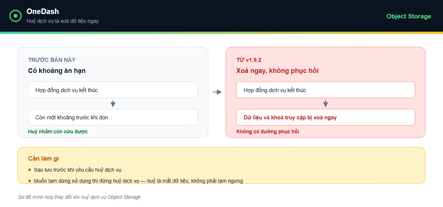Click the down arrow in the left card

(113, 103)
